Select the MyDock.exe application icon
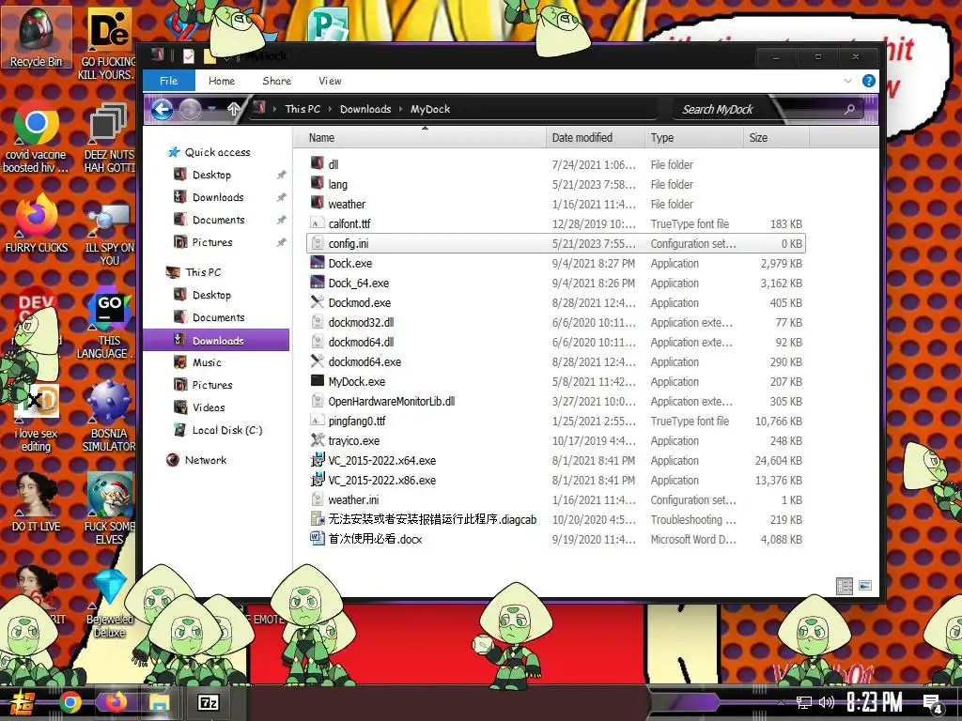The height and width of the screenshot is (721, 962). pos(318,381)
